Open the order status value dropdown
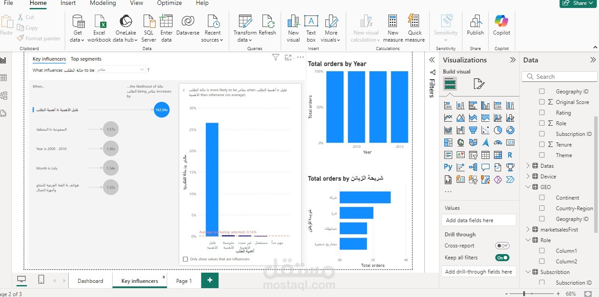Screen dimensions: 599x297 tap(121, 69)
